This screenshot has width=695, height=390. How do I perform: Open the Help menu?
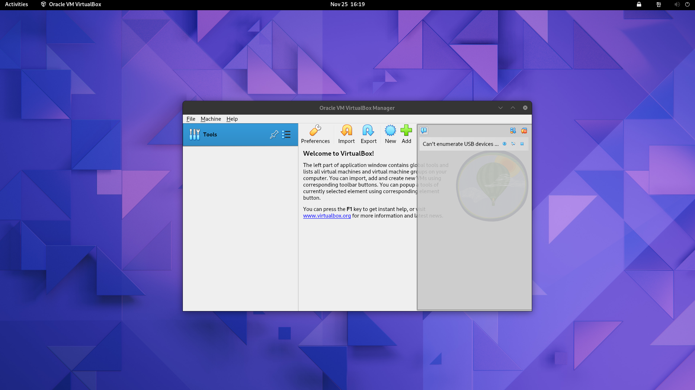[x=232, y=119]
